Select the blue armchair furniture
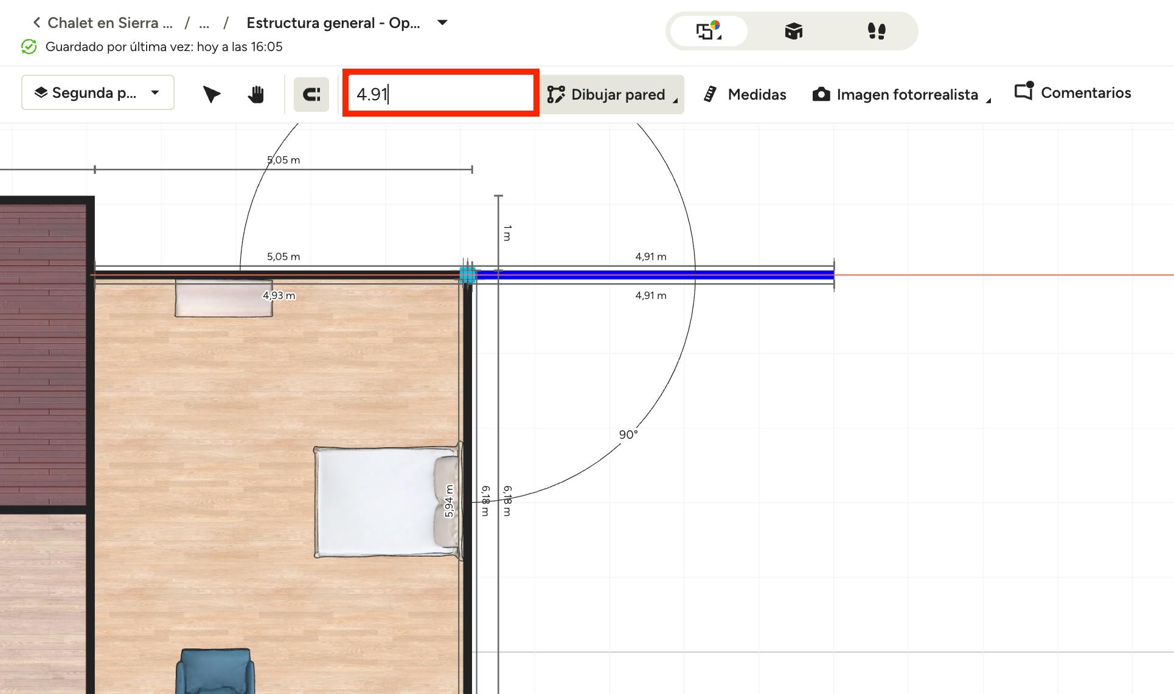1174x694 pixels. [x=215, y=671]
